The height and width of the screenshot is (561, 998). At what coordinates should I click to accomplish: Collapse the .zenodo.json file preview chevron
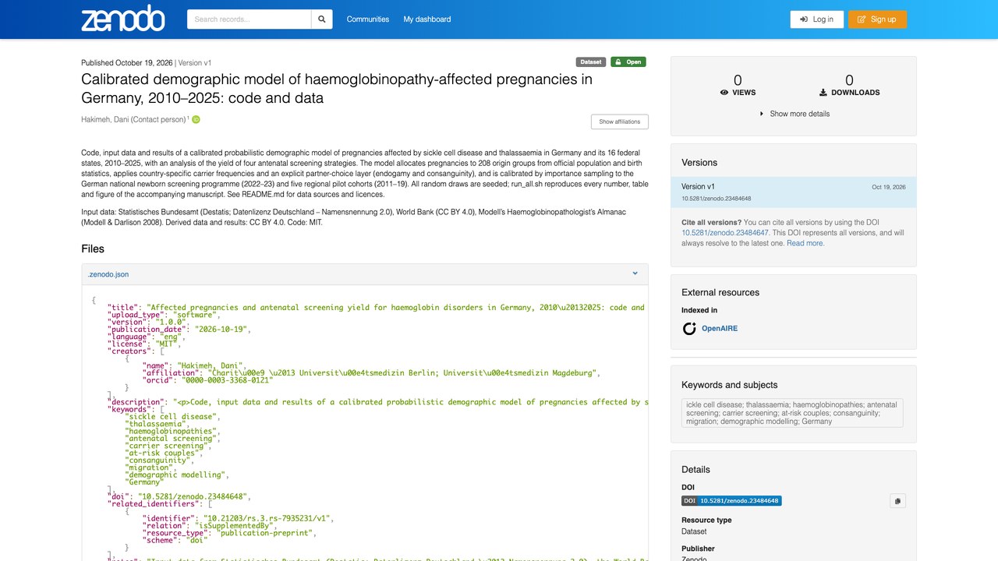pyautogui.click(x=635, y=273)
